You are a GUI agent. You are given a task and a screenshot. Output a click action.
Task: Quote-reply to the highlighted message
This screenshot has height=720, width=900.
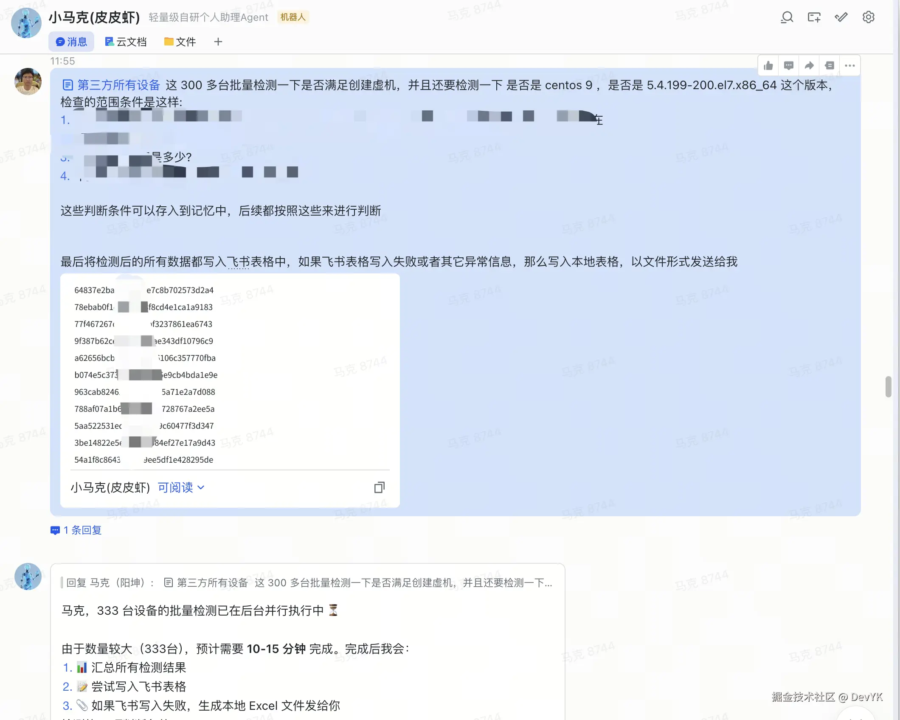tap(829, 65)
